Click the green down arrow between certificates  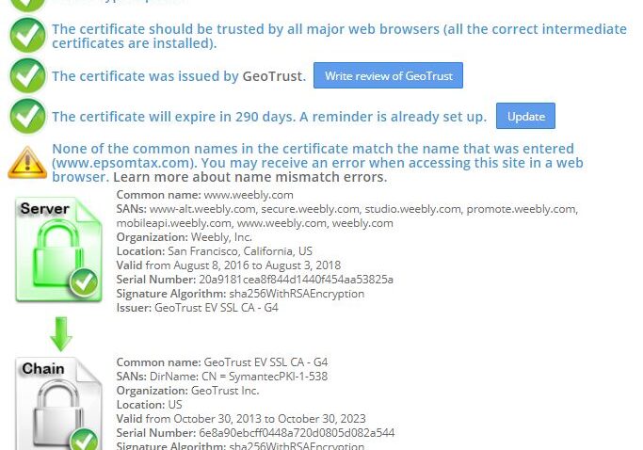[x=61, y=334]
